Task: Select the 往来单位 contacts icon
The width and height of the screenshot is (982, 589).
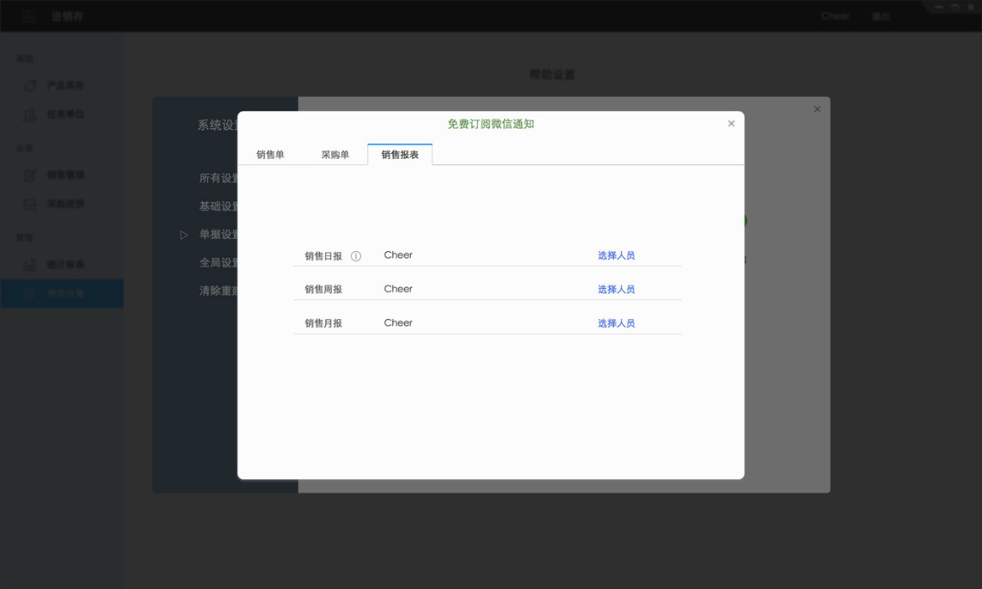Action: pos(30,115)
